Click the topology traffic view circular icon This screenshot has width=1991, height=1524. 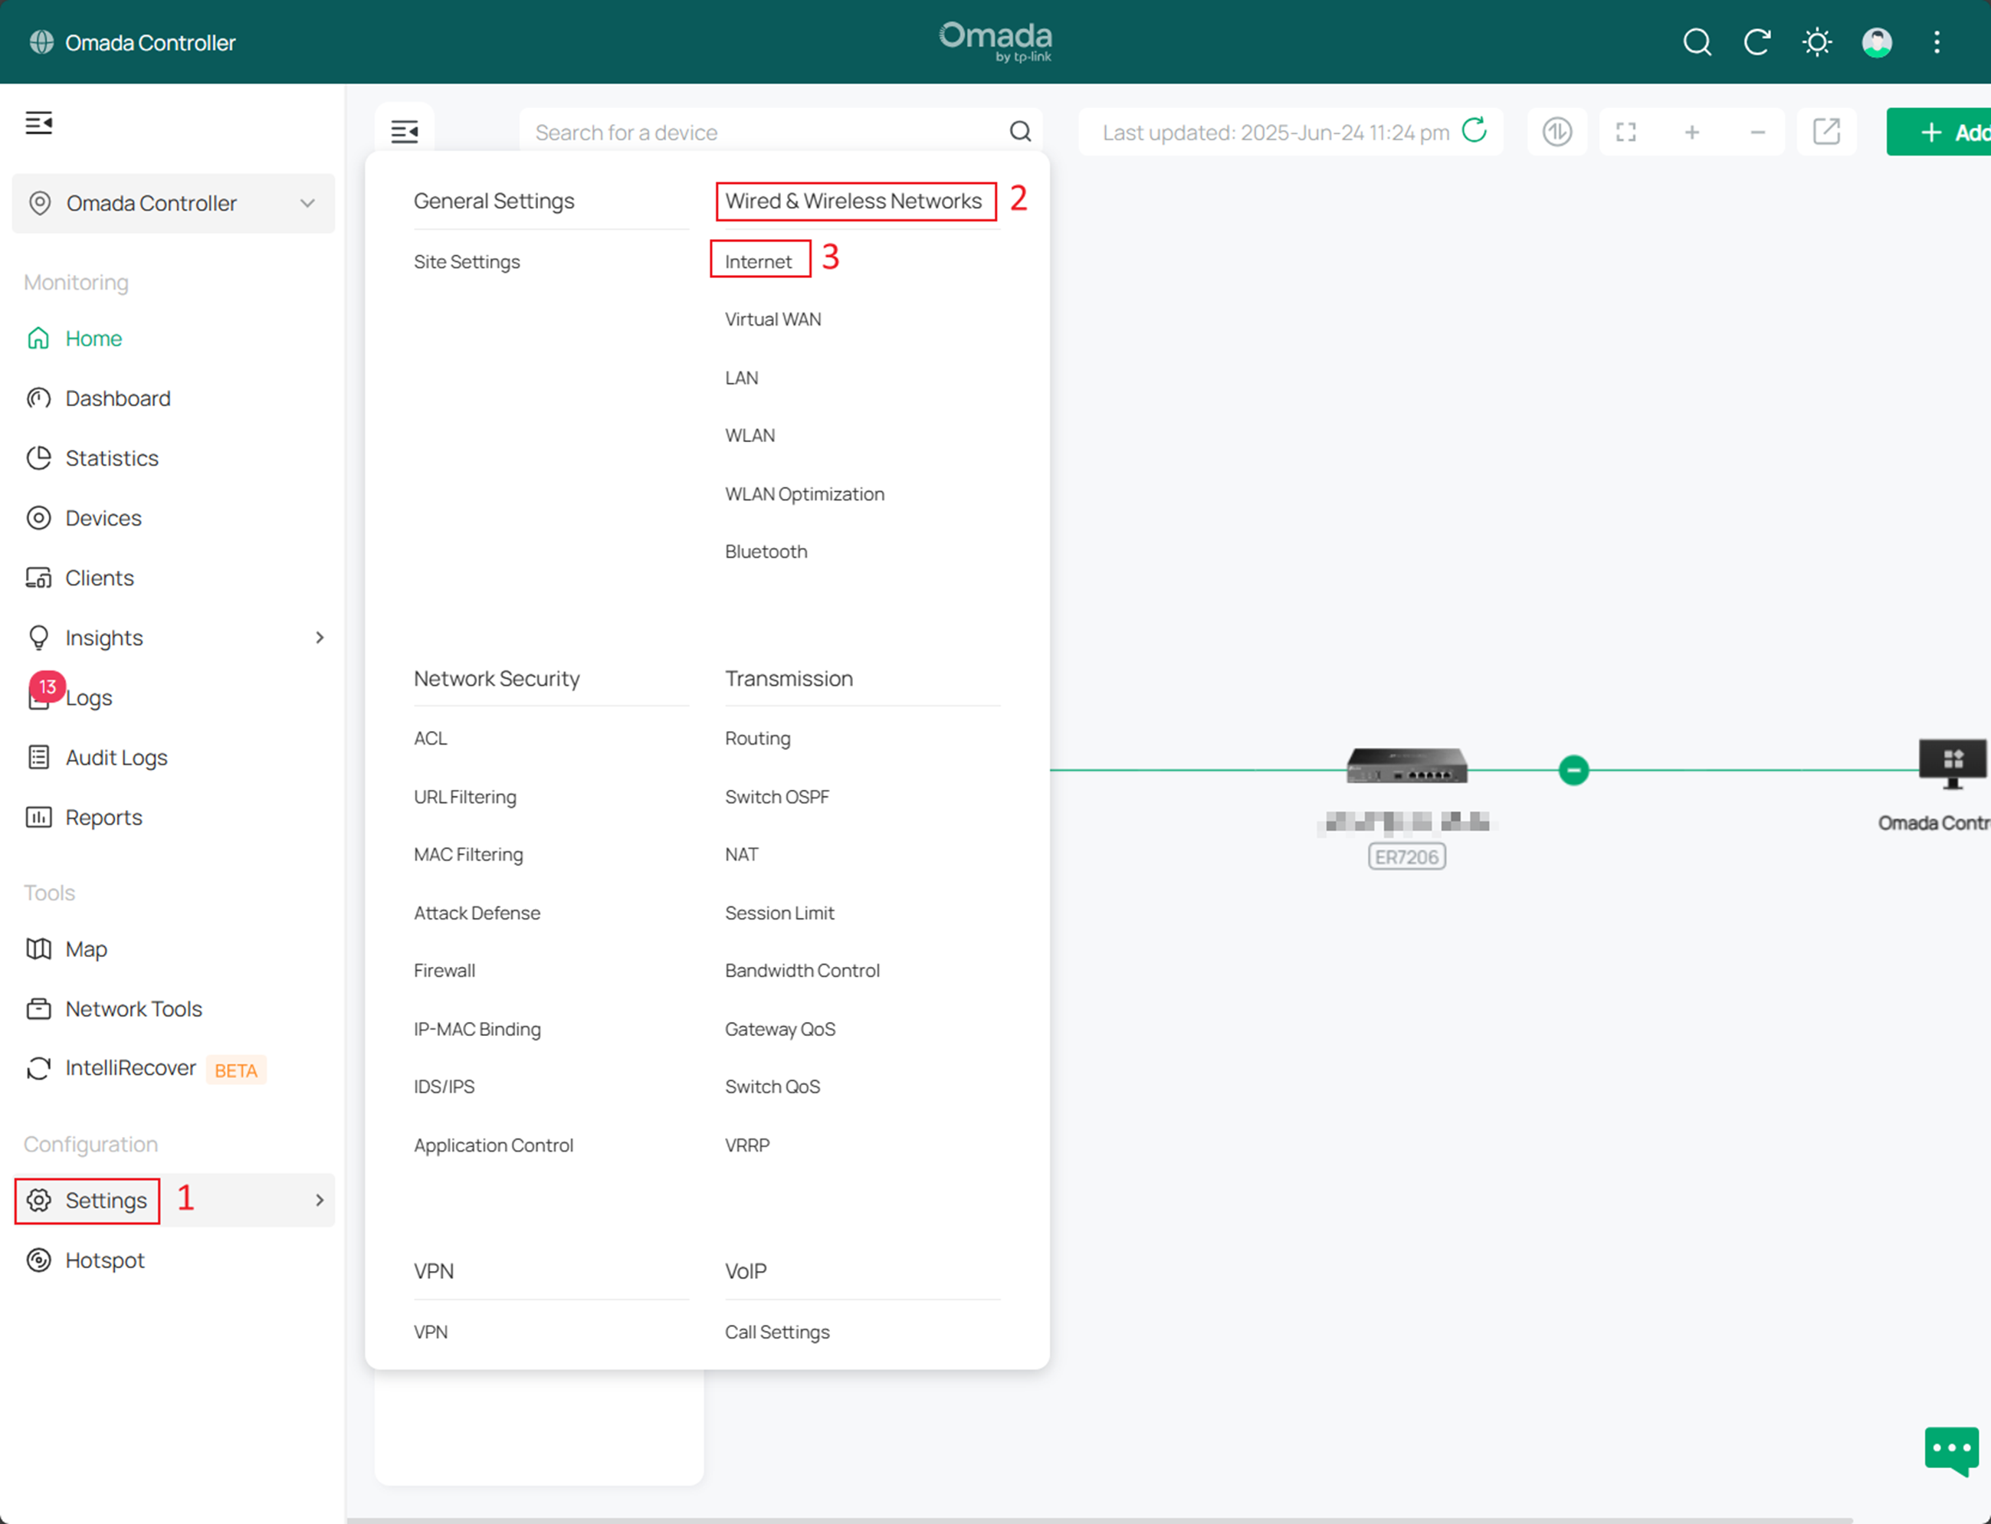click(x=1556, y=133)
